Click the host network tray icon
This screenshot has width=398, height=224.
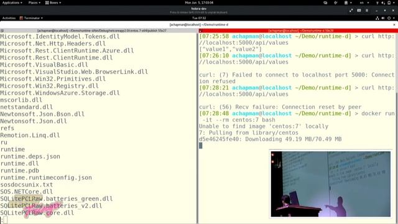[377, 2]
